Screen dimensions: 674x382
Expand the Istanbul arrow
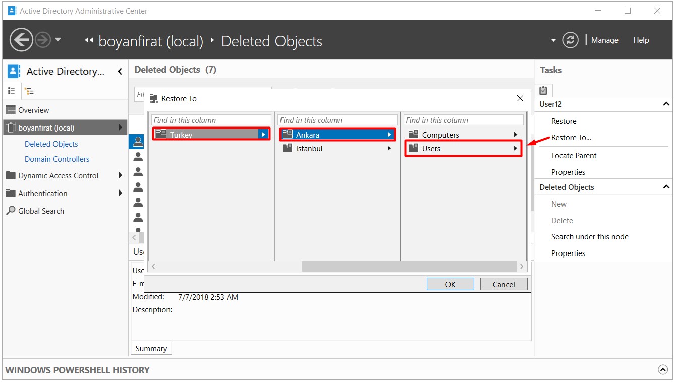389,149
